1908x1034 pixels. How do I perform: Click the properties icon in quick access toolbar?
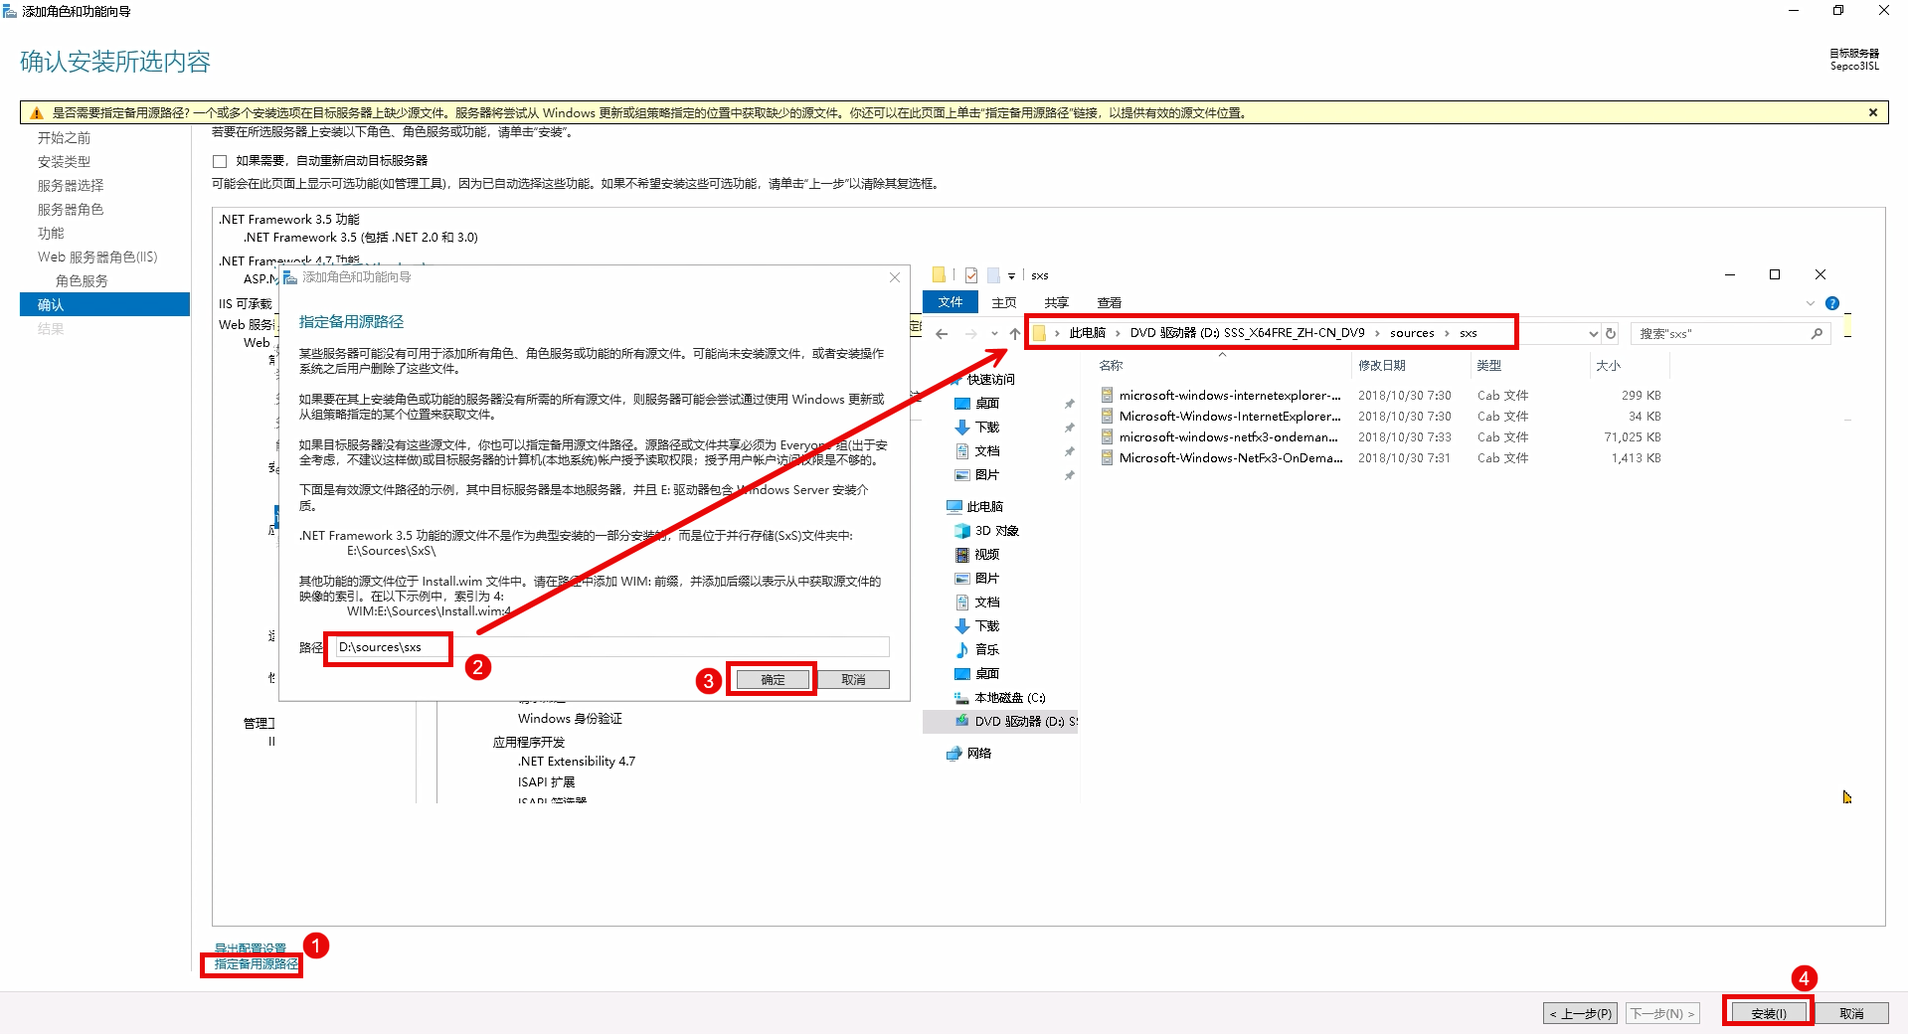pos(970,275)
